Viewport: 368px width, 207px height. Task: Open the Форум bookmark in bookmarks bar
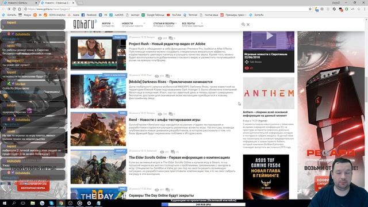(25, 15)
